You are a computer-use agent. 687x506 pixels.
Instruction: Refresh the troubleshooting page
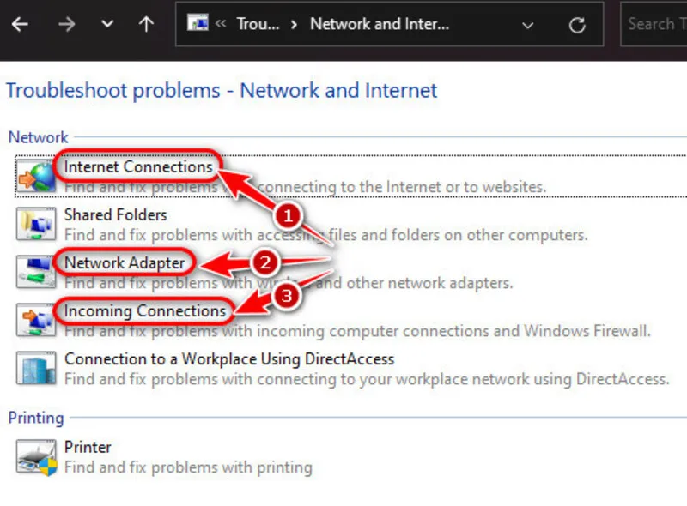(577, 25)
